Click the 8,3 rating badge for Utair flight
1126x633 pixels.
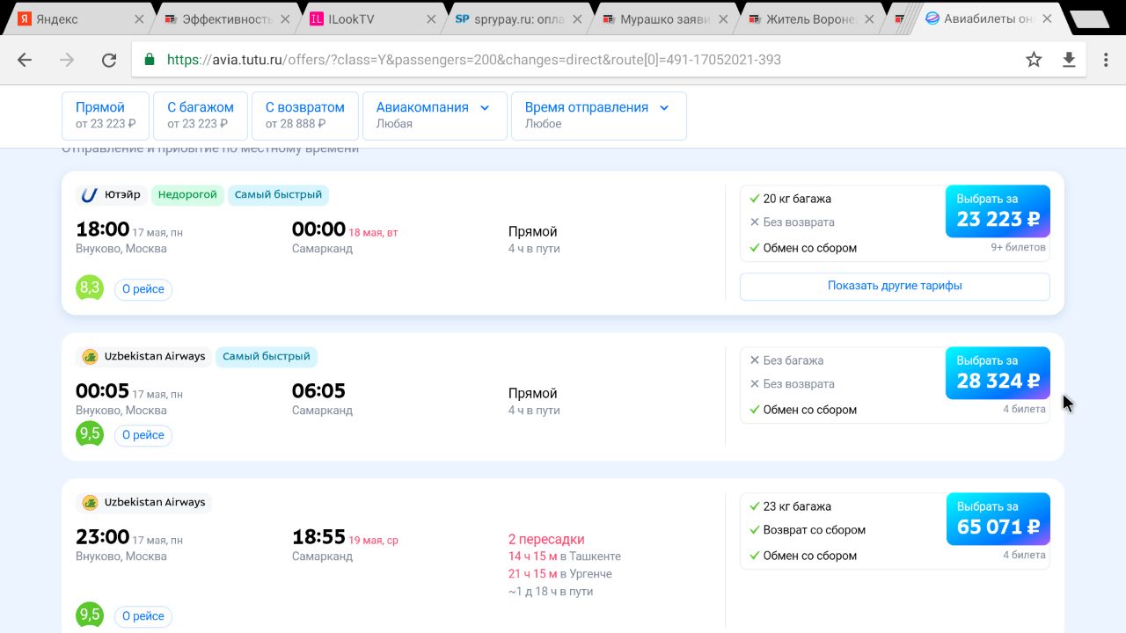[x=90, y=287]
